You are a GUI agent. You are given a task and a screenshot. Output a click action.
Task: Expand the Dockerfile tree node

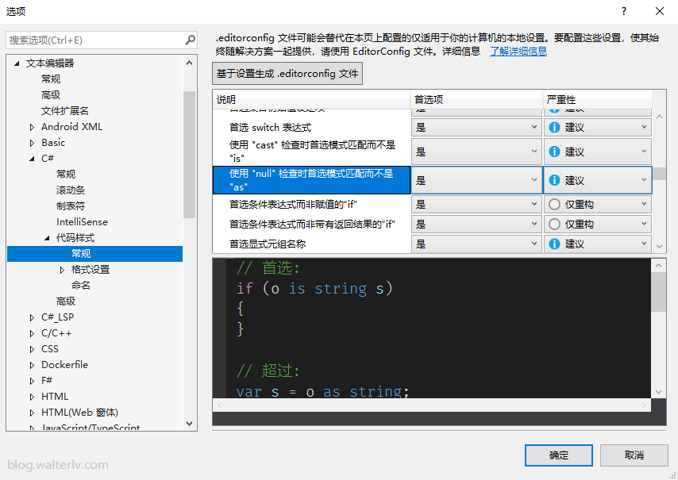(32, 365)
